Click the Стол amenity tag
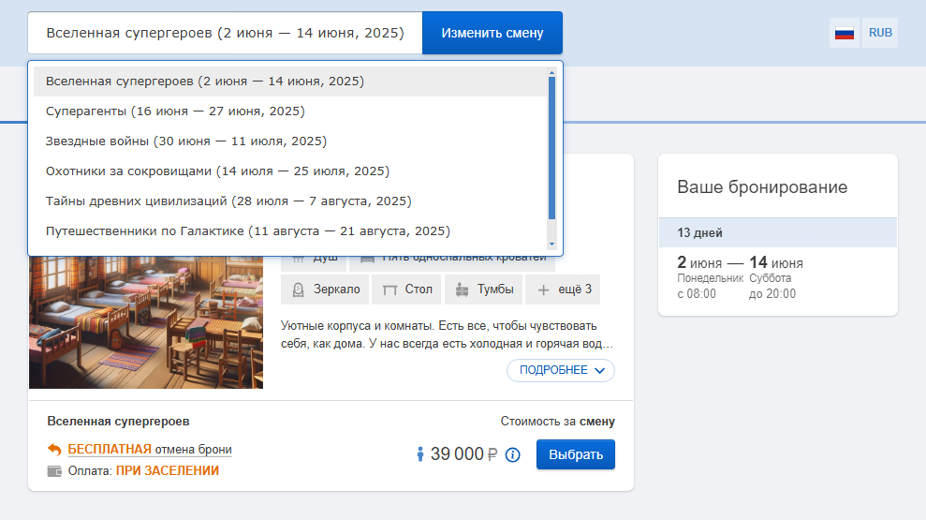 (x=406, y=290)
